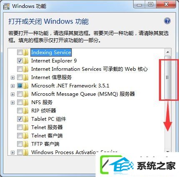Uncheck the Internet Explorer 9 checkbox
179x177 pixels.
tap(20, 61)
